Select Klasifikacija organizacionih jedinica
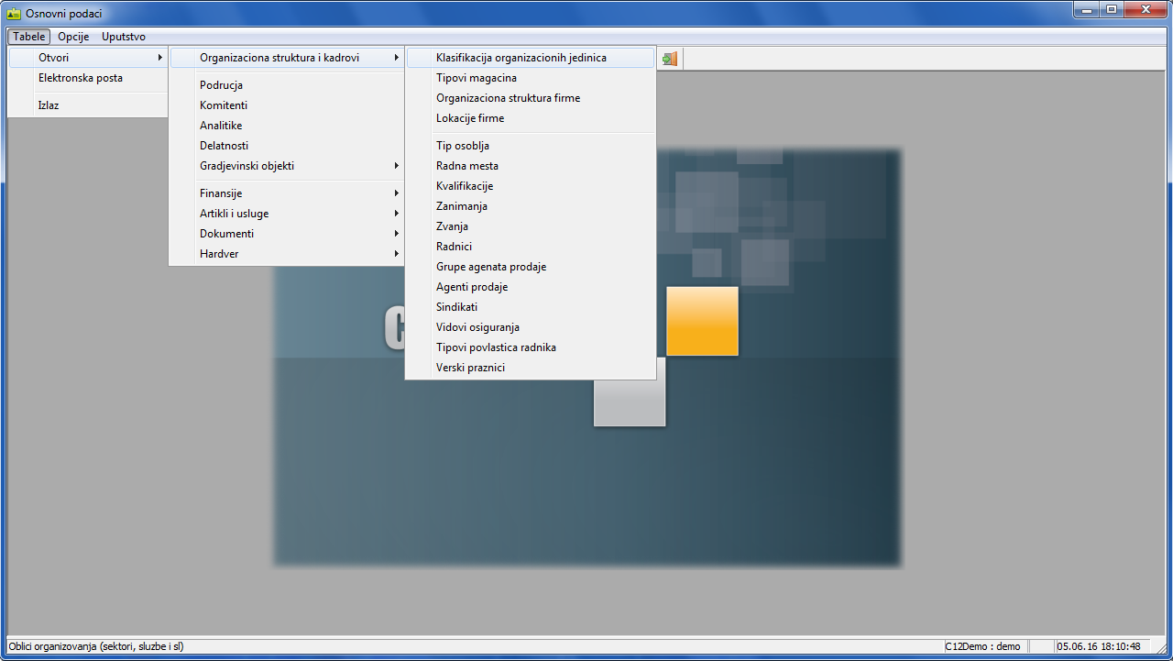The height and width of the screenshot is (661, 1173). pyautogui.click(x=521, y=58)
